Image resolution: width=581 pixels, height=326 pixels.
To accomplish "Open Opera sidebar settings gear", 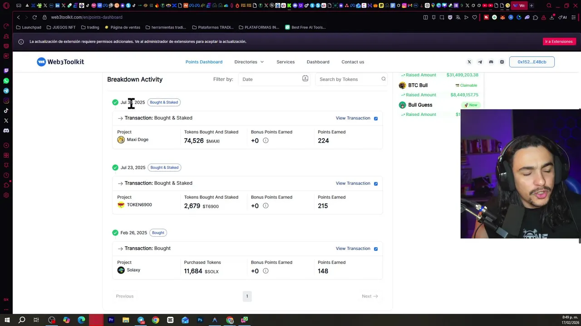I will pos(6,195).
